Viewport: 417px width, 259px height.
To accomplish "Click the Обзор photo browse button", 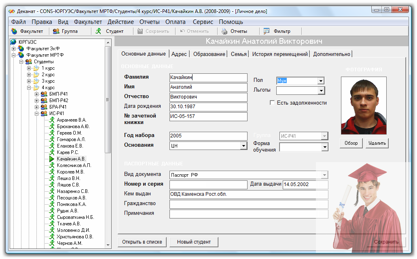I will click(351, 143).
